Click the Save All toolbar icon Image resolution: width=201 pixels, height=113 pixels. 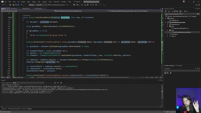[18, 5]
